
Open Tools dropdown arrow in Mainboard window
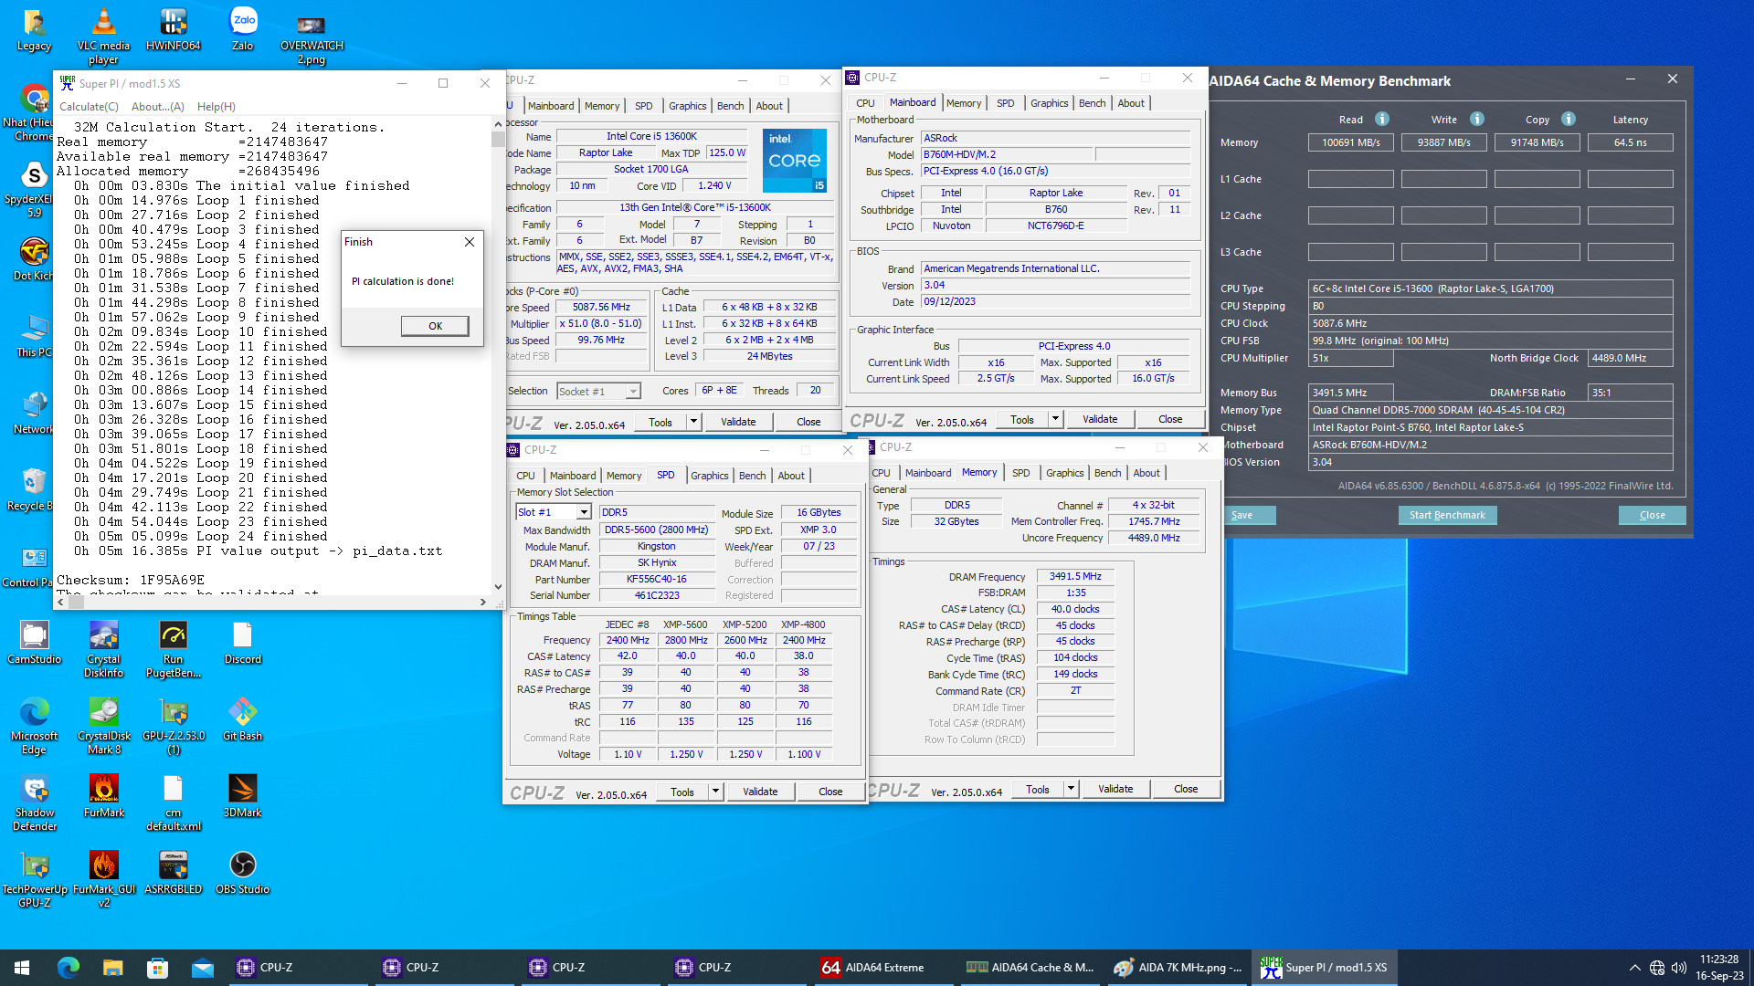pyautogui.click(x=1055, y=420)
